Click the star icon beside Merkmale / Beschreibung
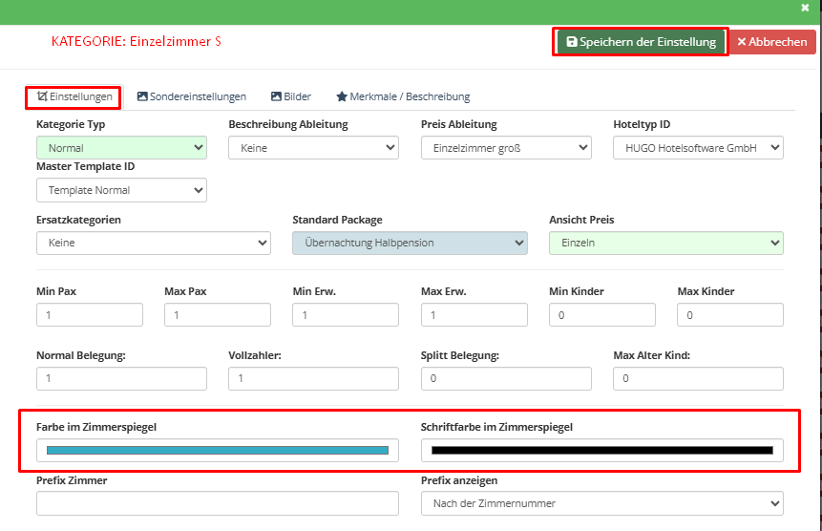 coord(342,96)
